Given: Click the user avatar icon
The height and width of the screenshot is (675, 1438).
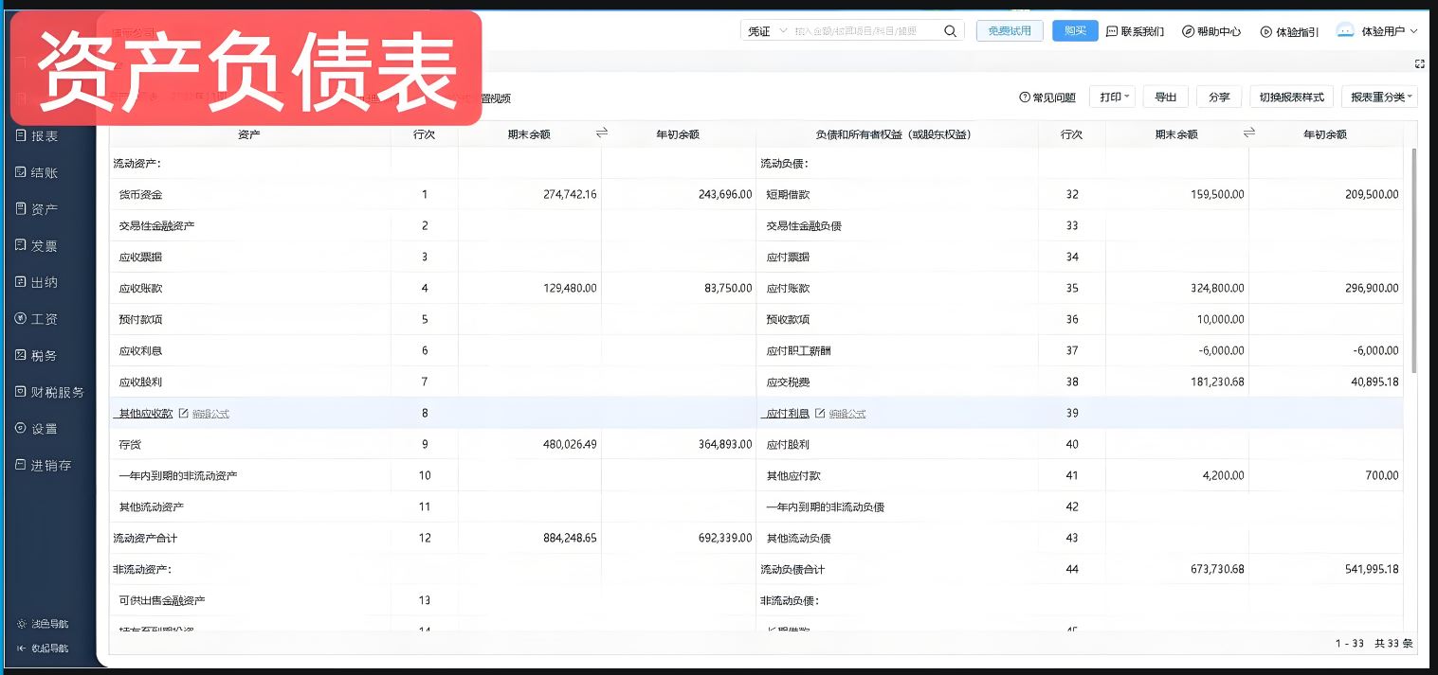Looking at the screenshot, I should 1345,30.
